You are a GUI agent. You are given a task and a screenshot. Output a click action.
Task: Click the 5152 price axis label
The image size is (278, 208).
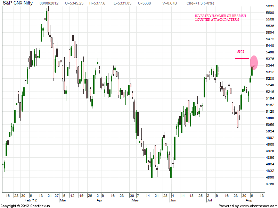pos(270,105)
